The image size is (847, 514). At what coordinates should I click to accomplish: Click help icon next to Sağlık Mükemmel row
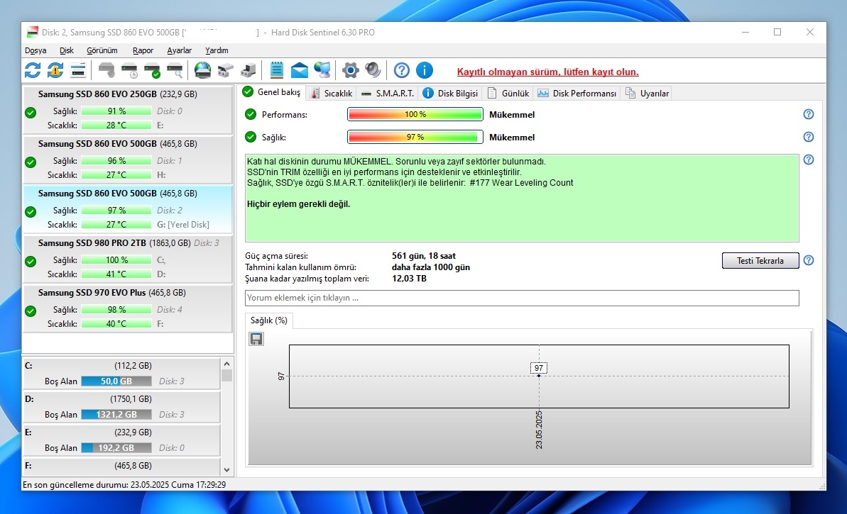808,137
